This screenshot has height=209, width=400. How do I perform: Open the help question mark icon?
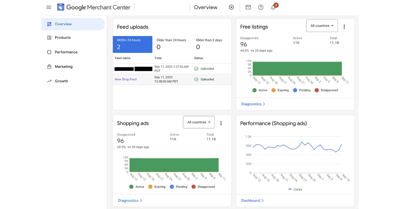pyautogui.click(x=261, y=7)
